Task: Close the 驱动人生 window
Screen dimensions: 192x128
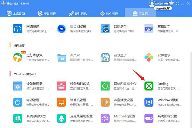Action: (x=188, y=4)
